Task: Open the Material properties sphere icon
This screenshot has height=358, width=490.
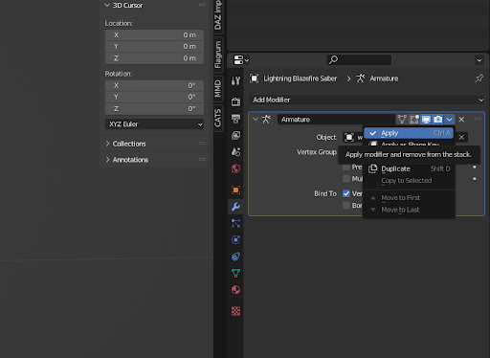Action: pyautogui.click(x=235, y=290)
